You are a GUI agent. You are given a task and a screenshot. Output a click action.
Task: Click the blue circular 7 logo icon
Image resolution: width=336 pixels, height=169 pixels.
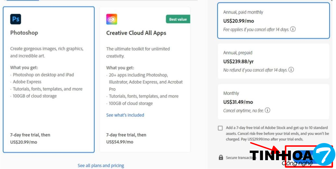pos(324,154)
